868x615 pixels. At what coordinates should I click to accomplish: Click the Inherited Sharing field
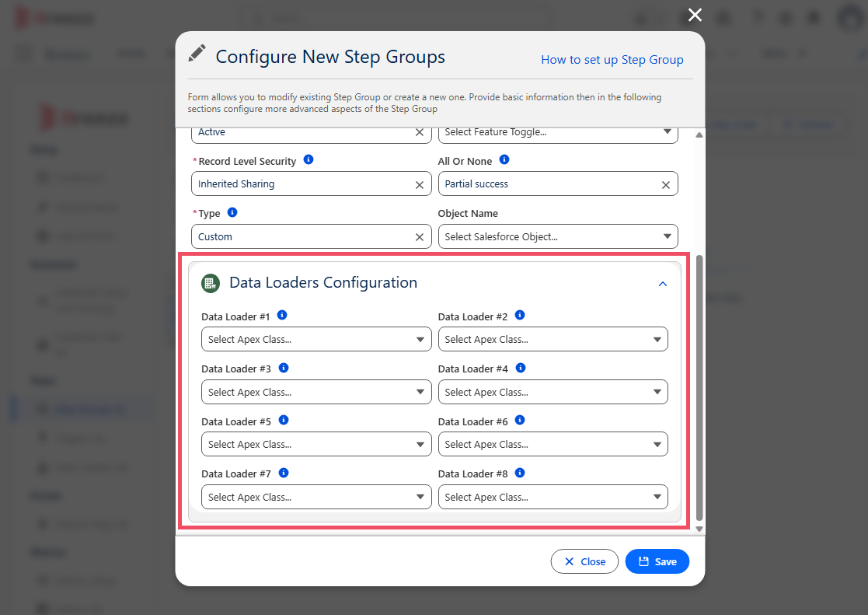[x=311, y=183]
